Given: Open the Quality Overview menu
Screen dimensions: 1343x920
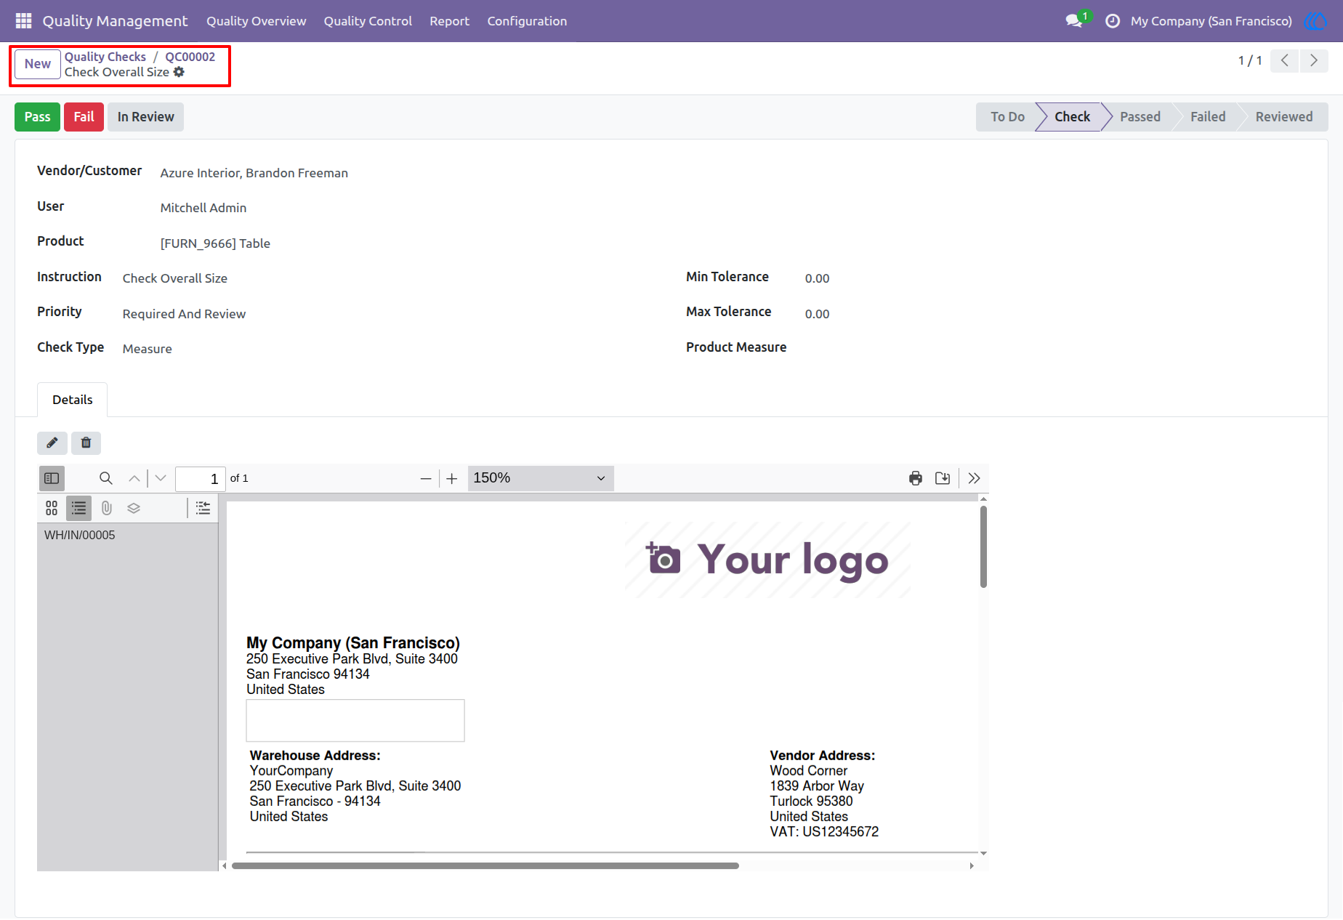Looking at the screenshot, I should (x=257, y=21).
